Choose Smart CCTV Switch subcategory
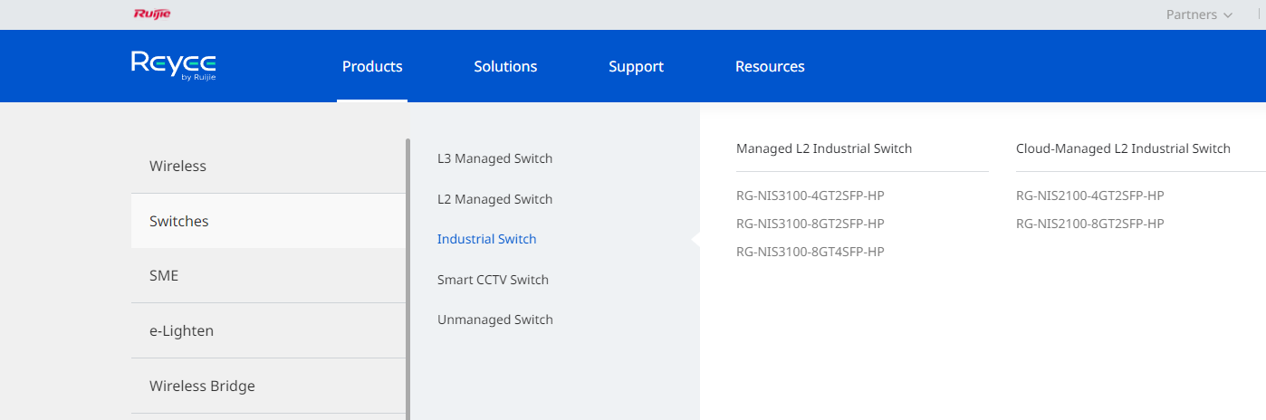1266x420 pixels. [493, 280]
